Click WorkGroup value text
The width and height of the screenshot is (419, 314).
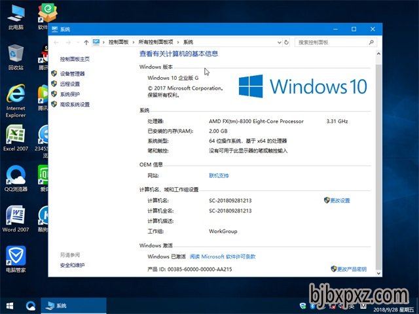pos(223,231)
